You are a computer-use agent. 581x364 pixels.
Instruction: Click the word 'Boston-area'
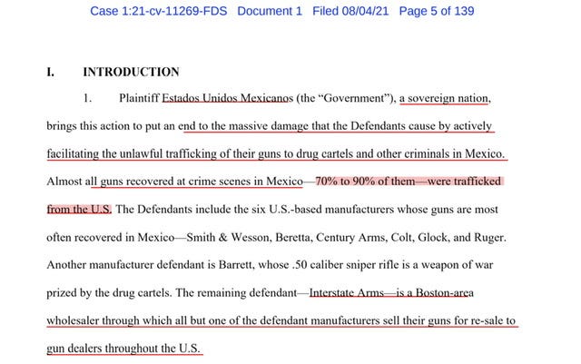pyautogui.click(x=445, y=293)
